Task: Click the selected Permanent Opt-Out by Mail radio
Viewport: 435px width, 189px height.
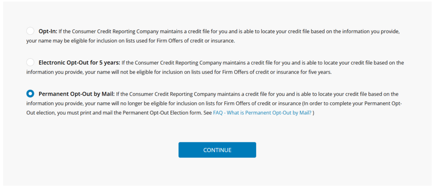Action: (x=30, y=94)
